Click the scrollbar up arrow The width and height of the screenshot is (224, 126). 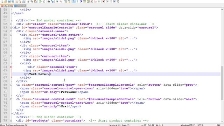(x=222, y=9)
